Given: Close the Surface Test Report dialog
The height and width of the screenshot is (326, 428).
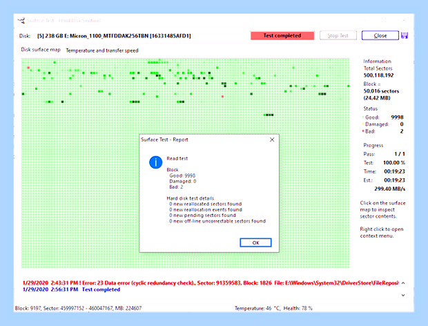Looking at the screenshot, I should click(x=272, y=140).
